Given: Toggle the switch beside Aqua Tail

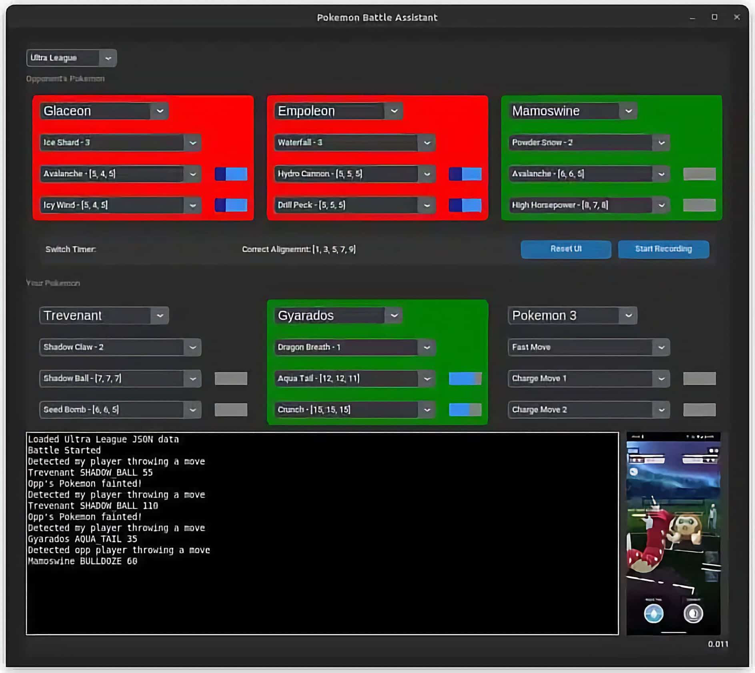Looking at the screenshot, I should point(465,379).
